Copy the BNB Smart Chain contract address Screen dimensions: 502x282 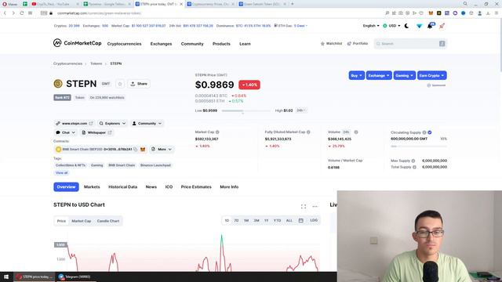click(x=136, y=150)
